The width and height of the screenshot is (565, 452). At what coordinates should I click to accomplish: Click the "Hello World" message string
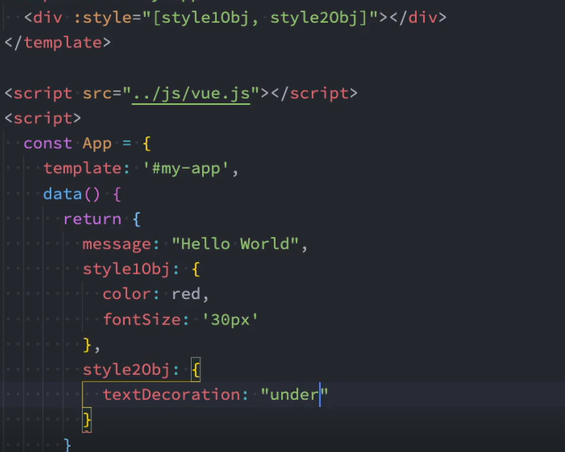[235, 244]
